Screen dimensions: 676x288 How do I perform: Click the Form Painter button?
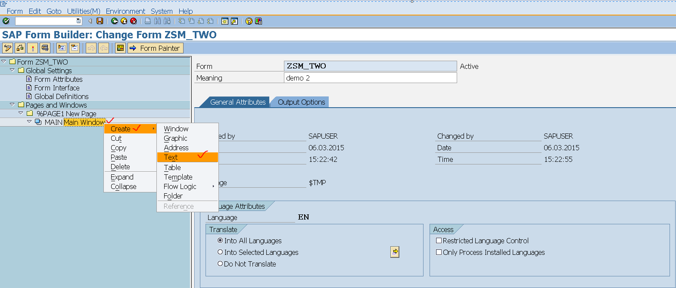[156, 48]
